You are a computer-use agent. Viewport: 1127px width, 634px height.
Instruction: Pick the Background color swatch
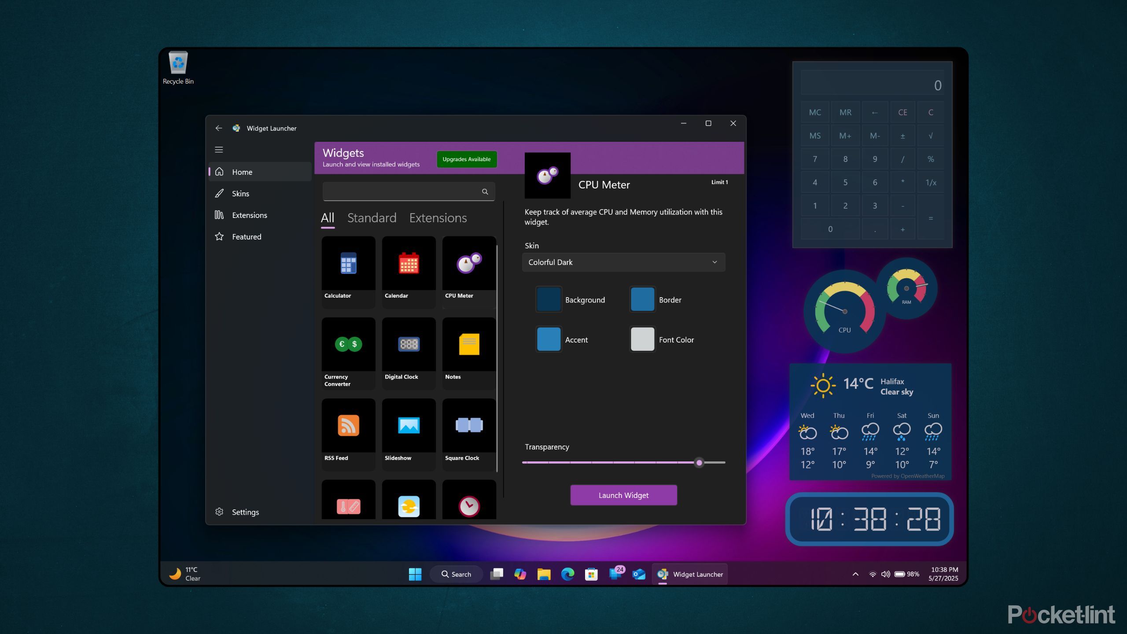coord(549,300)
